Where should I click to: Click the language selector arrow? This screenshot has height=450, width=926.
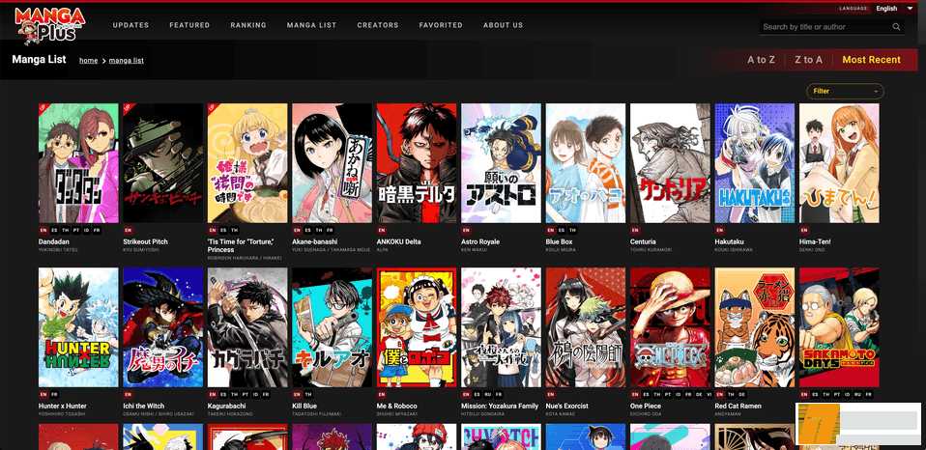pyautogui.click(x=910, y=8)
